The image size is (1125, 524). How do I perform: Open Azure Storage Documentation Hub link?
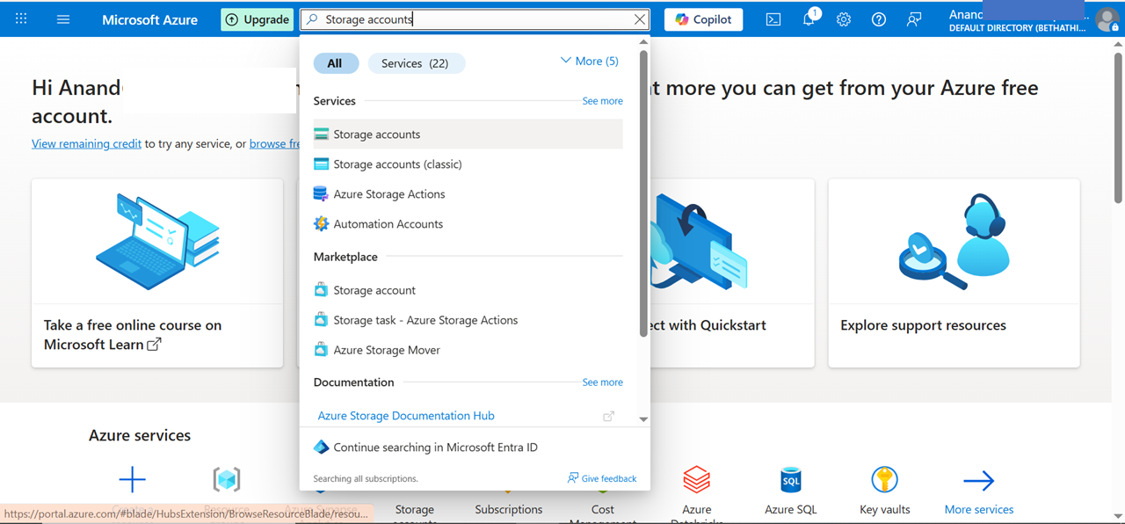(406, 416)
